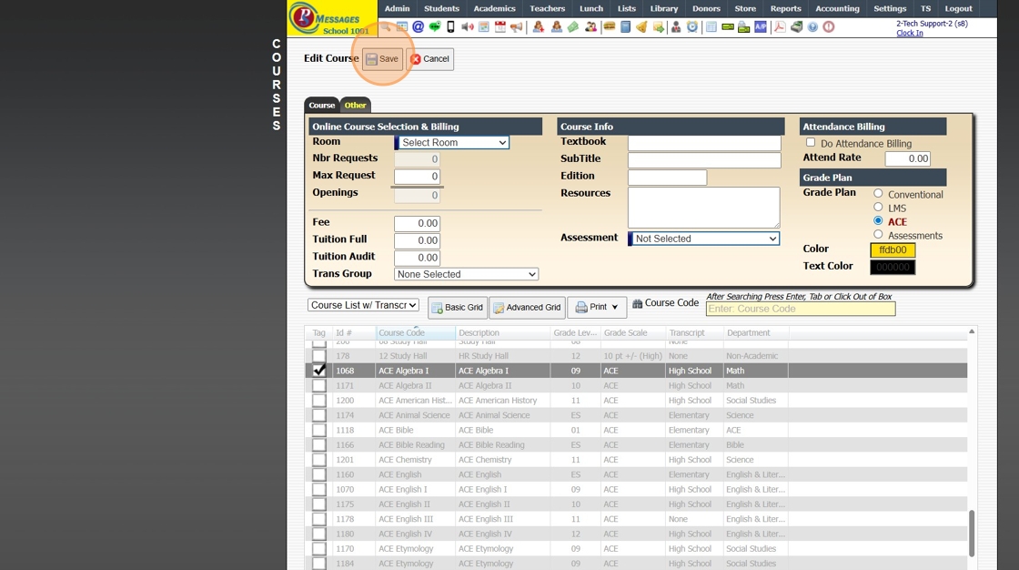
Task: Open the Select Room dropdown
Action: tap(451, 143)
